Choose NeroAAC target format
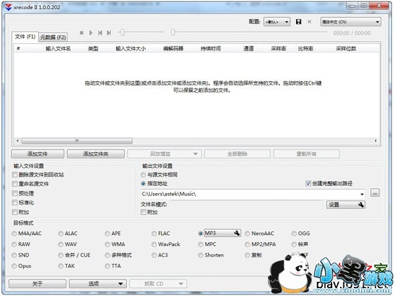Viewport: 394px width, 296px height. (248, 234)
